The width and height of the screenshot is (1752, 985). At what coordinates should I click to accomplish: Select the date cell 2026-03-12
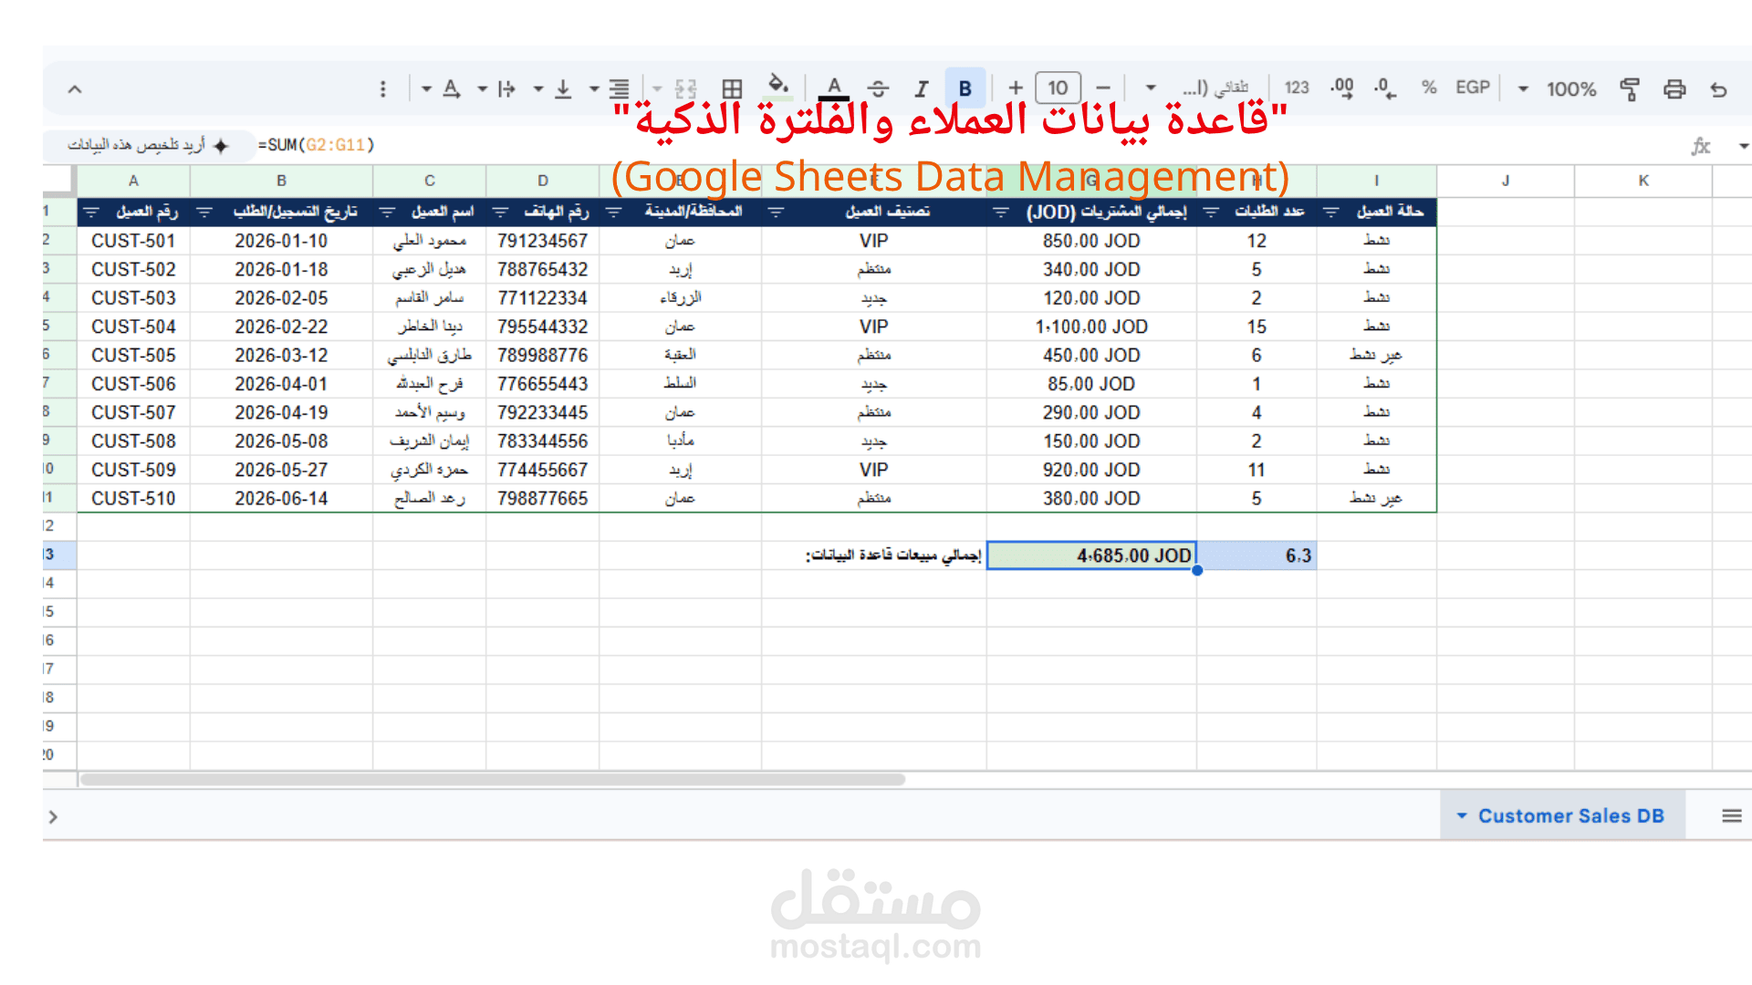pos(281,355)
